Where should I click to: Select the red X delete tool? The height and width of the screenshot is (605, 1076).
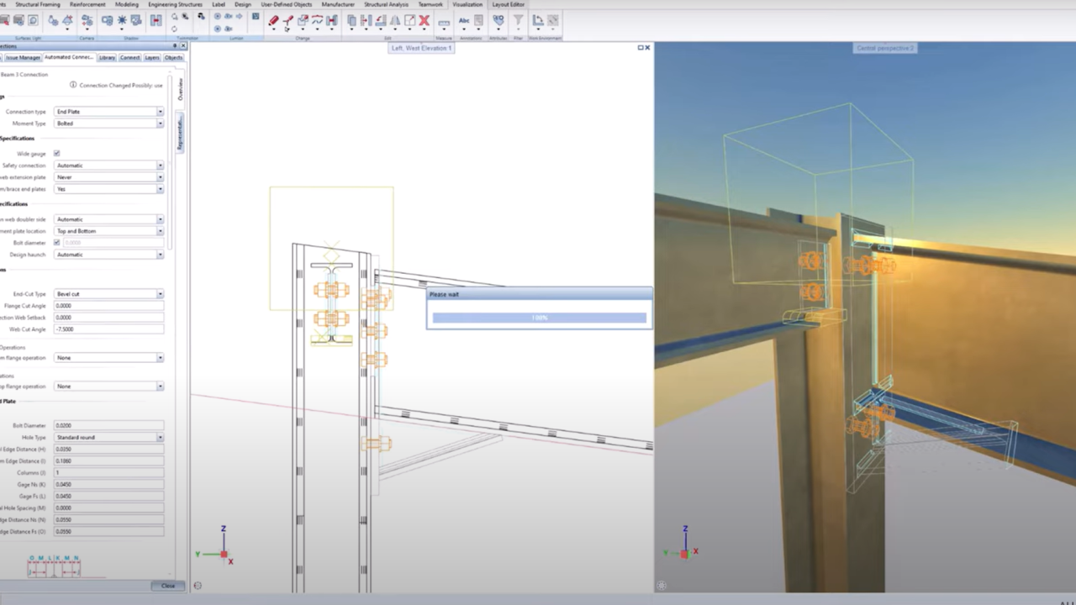(424, 21)
